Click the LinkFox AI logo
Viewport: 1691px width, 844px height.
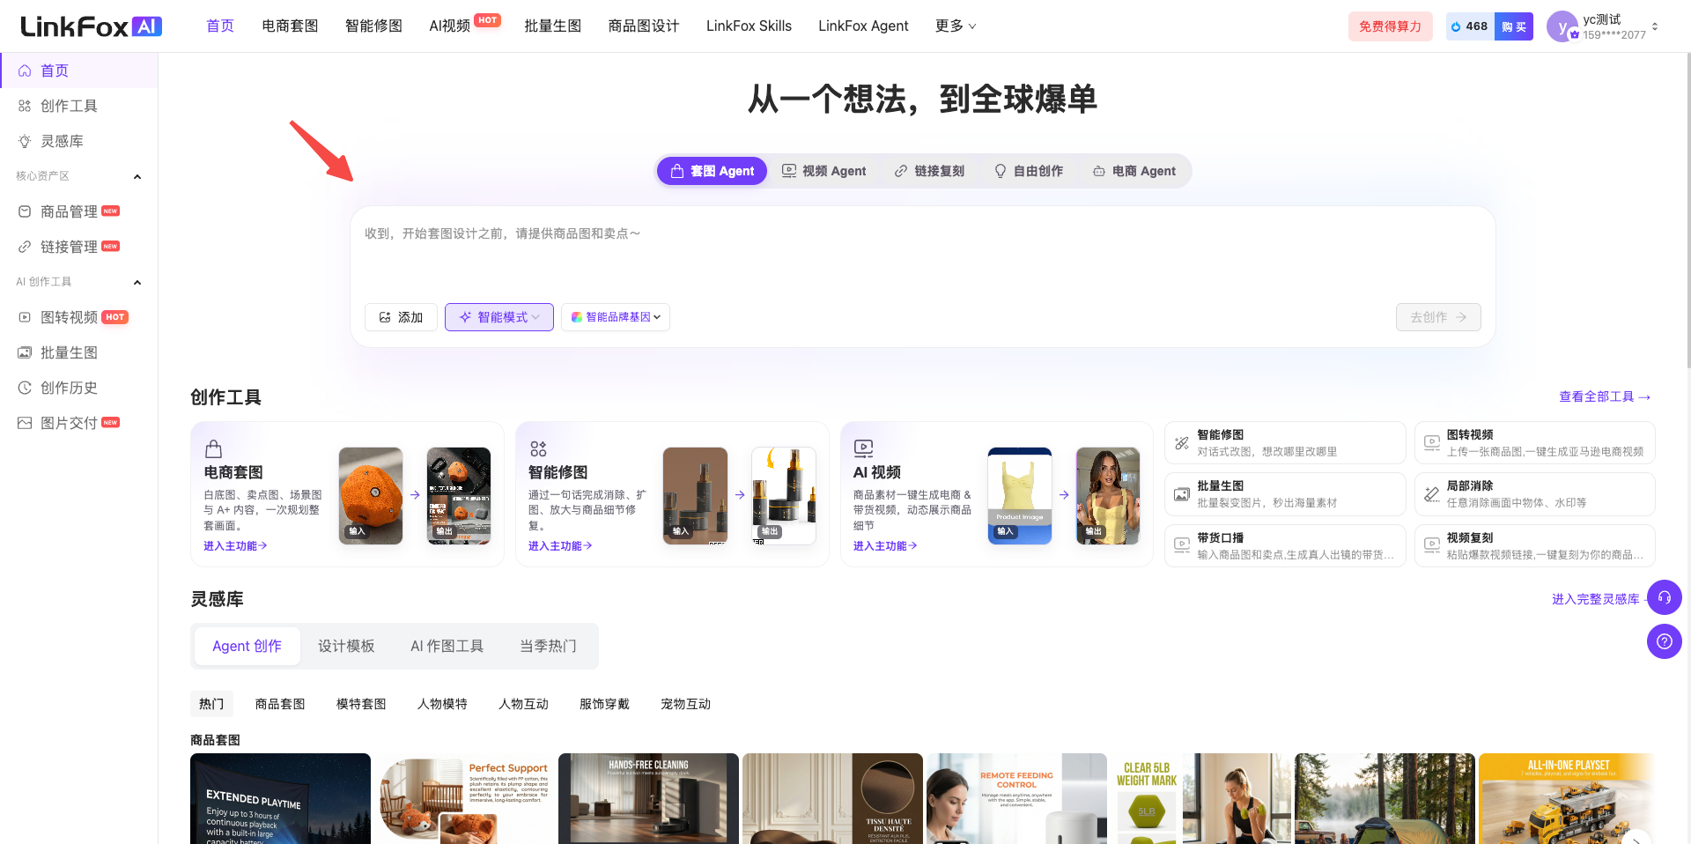[x=91, y=26]
